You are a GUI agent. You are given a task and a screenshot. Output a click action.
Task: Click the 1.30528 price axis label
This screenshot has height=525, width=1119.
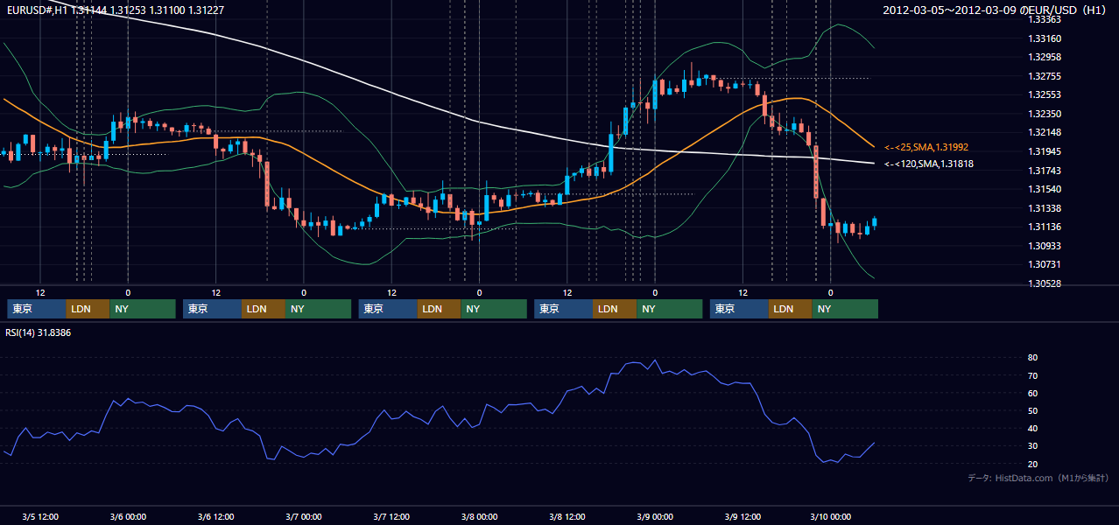coord(1045,283)
